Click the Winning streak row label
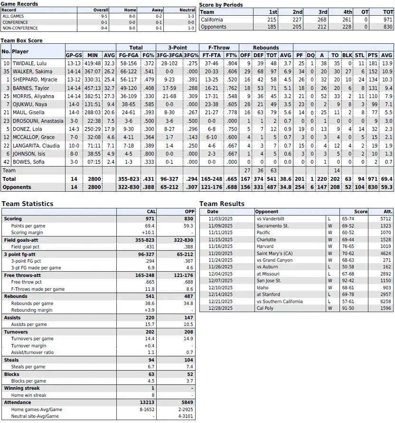The width and height of the screenshot is (395, 423). (x=21, y=388)
